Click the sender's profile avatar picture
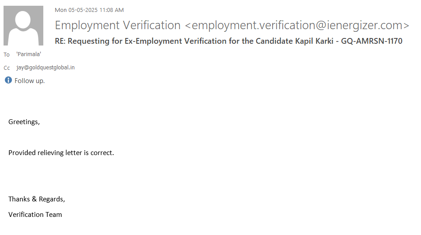Image resolution: width=421 pixels, height=235 pixels. 23,26
